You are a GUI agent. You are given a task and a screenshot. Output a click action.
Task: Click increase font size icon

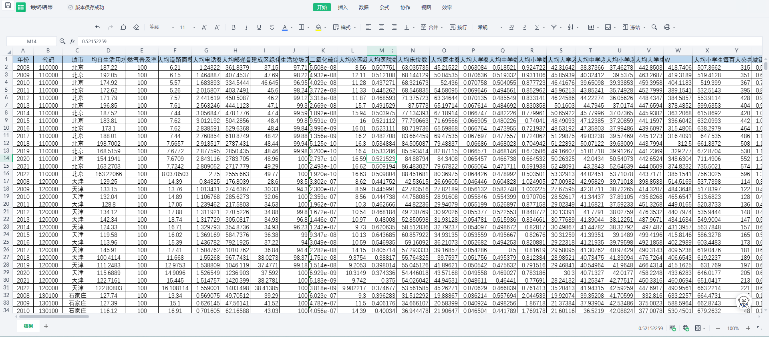(204, 27)
